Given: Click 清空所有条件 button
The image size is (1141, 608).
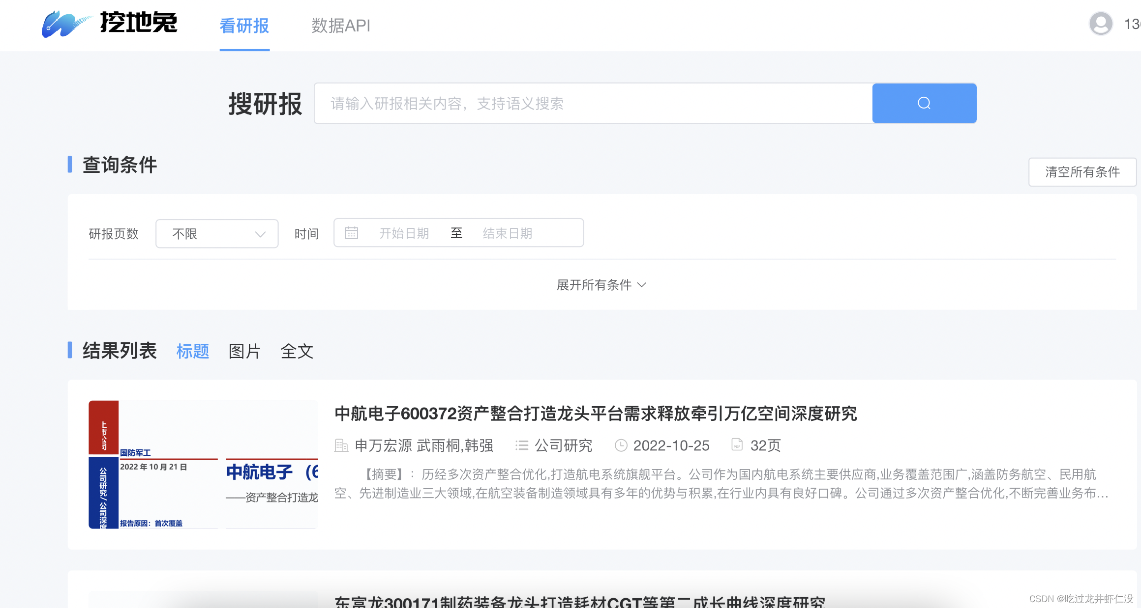Looking at the screenshot, I should point(1082,172).
